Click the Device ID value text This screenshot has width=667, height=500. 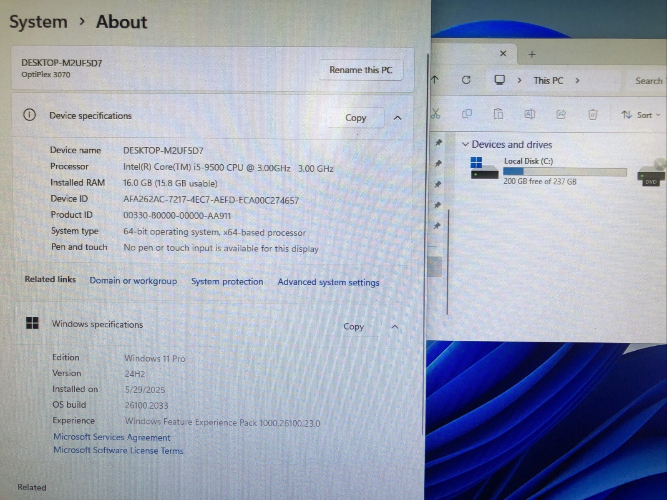point(211,200)
